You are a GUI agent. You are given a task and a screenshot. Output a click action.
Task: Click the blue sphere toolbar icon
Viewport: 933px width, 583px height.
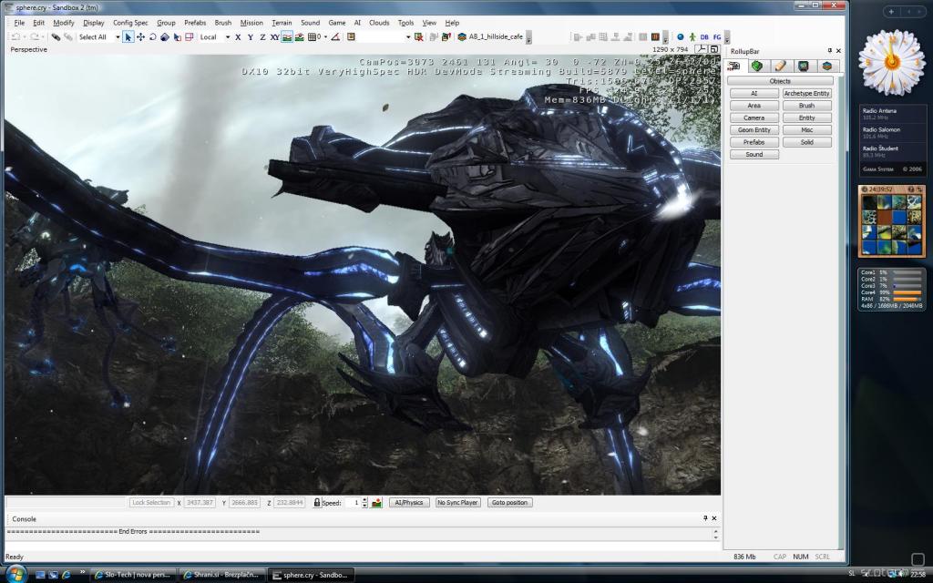680,36
